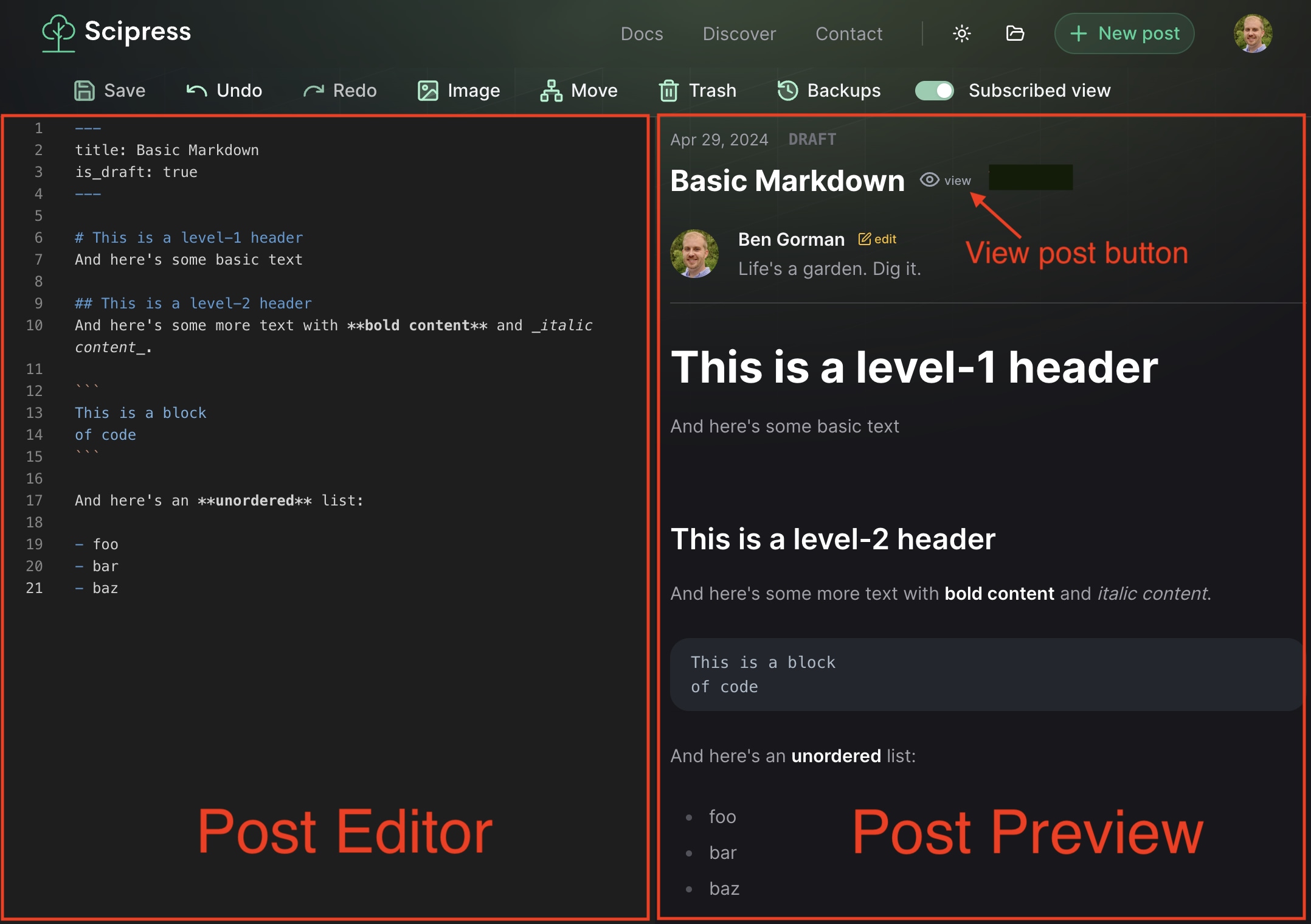The height and width of the screenshot is (924, 1311).
Task: Open the posts folder icon
Action: coord(1015,33)
